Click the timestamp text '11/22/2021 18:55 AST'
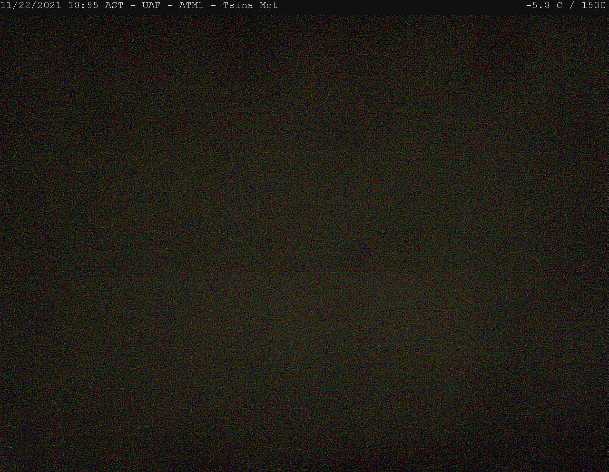 point(62,6)
